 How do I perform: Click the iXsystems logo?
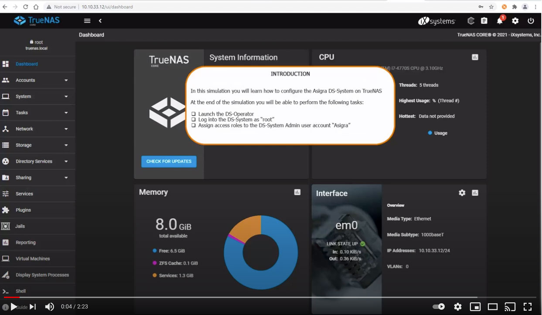436,21
